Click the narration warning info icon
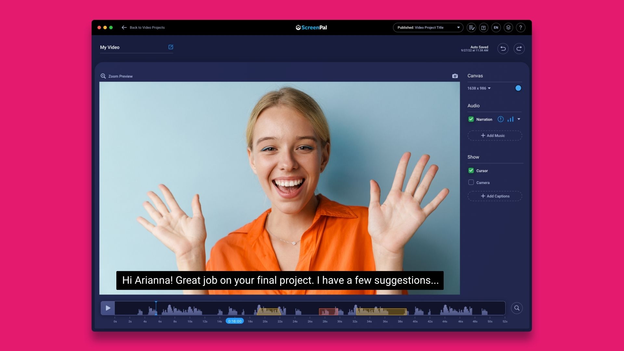Viewport: 624px width, 351px height. pos(500,119)
